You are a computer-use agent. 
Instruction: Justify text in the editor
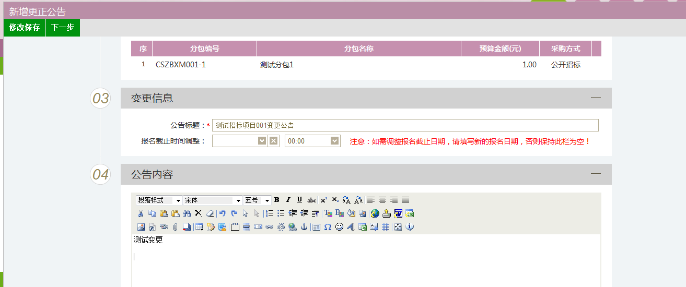tap(405, 200)
